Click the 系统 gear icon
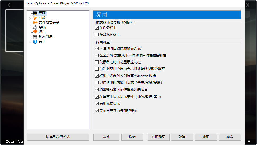The width and height of the screenshot is (257, 145). [35, 27]
